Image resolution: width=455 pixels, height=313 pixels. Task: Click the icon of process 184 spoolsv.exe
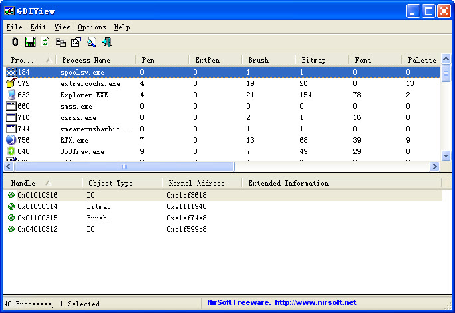pyautogui.click(x=11, y=72)
